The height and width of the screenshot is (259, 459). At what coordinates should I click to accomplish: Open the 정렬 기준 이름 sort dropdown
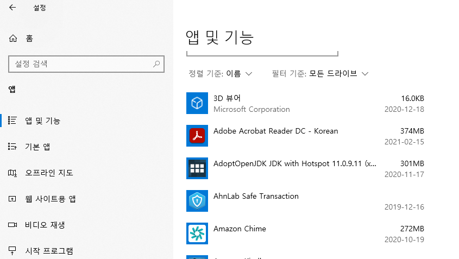coord(220,73)
